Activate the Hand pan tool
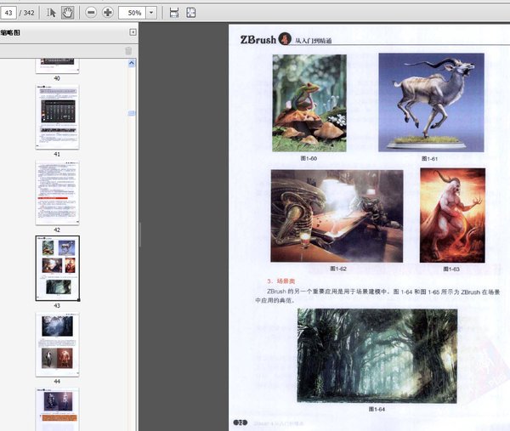The width and height of the screenshot is (510, 431). click(x=68, y=13)
